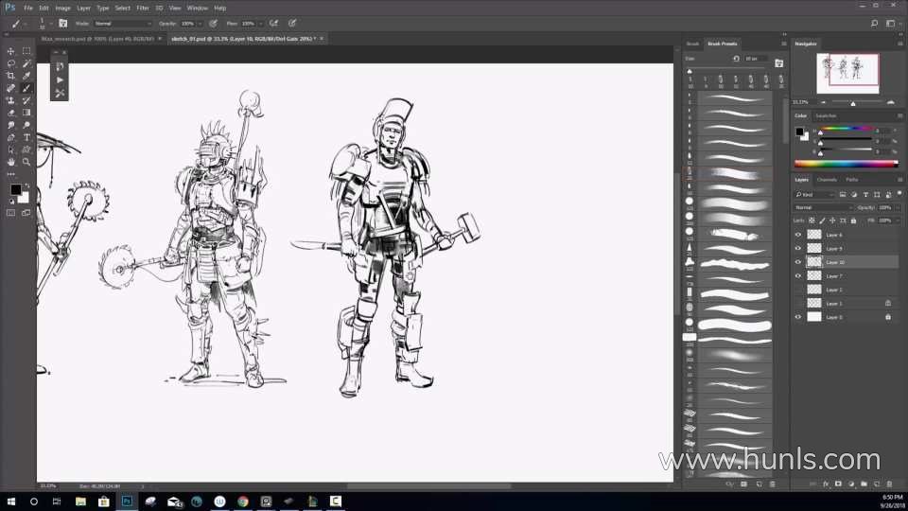908x511 pixels.
Task: Select the Type tool
Action: [26, 137]
